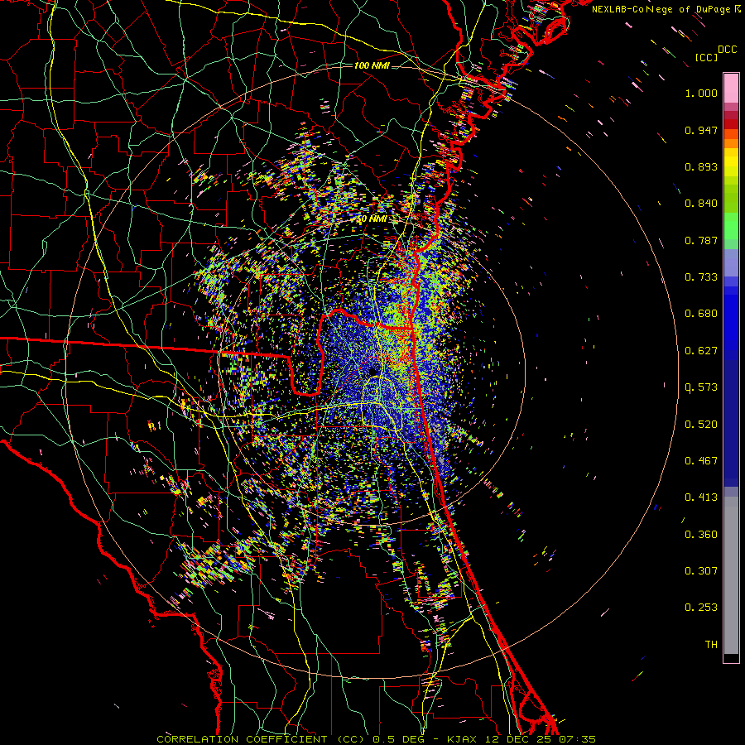The image size is (745, 745).
Task: Select the 0.840 scale value
Action: [701, 204]
